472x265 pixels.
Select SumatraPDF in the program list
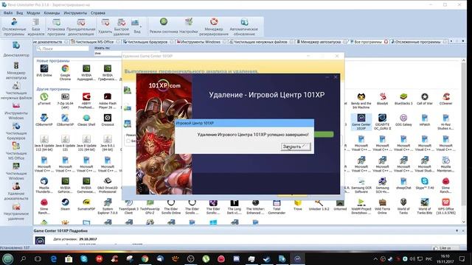click(x=86, y=205)
